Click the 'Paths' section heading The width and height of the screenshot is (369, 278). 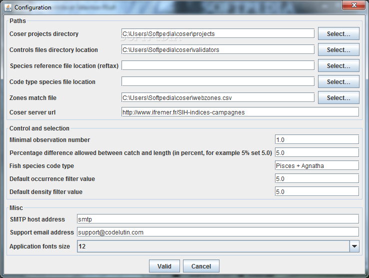click(x=17, y=21)
